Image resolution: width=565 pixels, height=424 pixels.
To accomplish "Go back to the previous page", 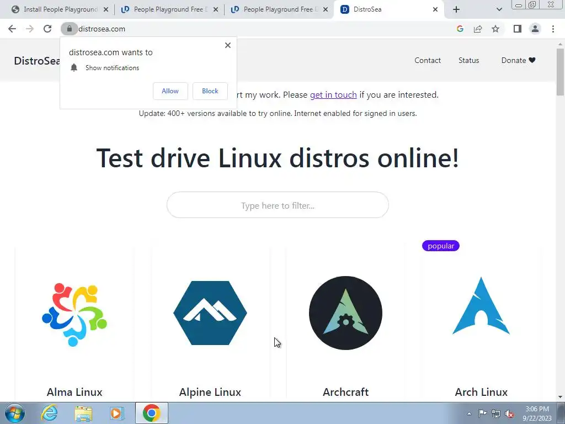I will pyautogui.click(x=12, y=29).
